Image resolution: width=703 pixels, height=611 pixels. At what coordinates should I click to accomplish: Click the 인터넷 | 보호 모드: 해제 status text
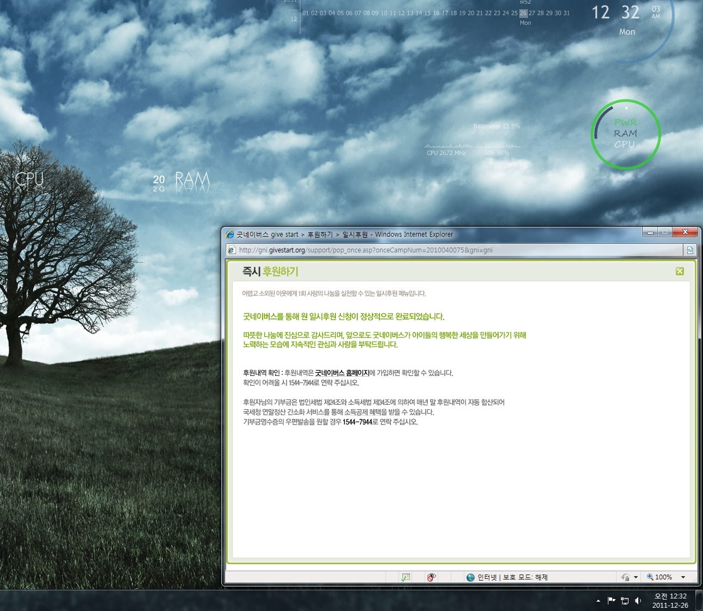[512, 577]
